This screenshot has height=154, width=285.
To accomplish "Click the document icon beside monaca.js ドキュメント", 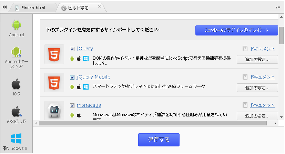I will [x=245, y=105].
